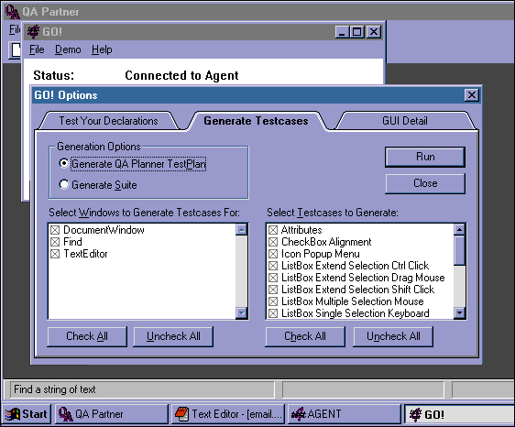Toggle ListBox Extend Selection Shift Click checkbox
The height and width of the screenshot is (427, 515).
[x=273, y=290]
